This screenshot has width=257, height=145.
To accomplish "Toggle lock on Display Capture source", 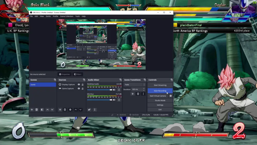I will click(x=83, y=84).
